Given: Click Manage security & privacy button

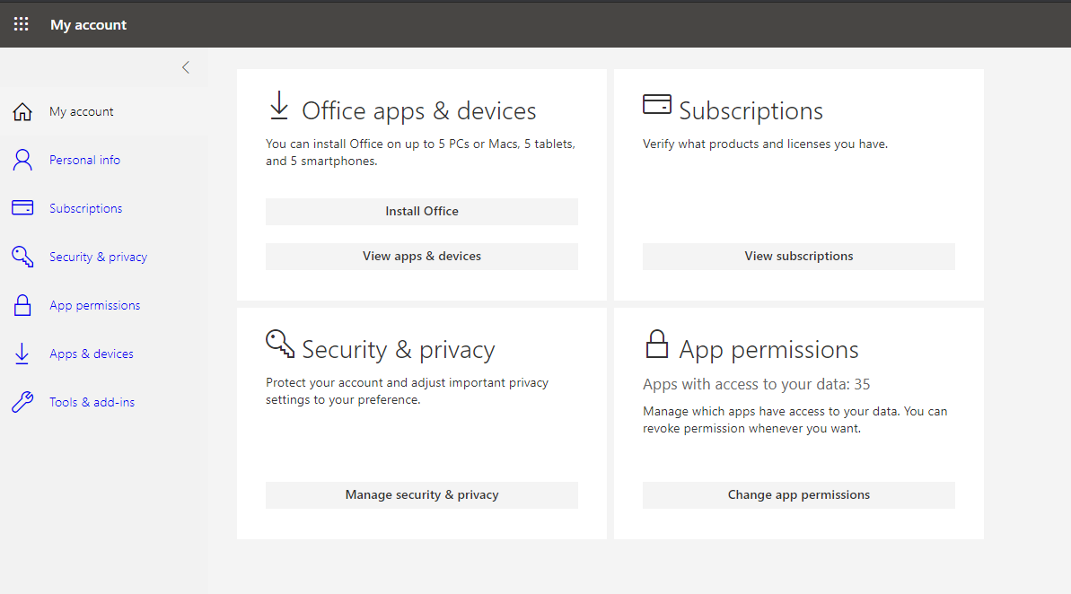Looking at the screenshot, I should 422,495.
